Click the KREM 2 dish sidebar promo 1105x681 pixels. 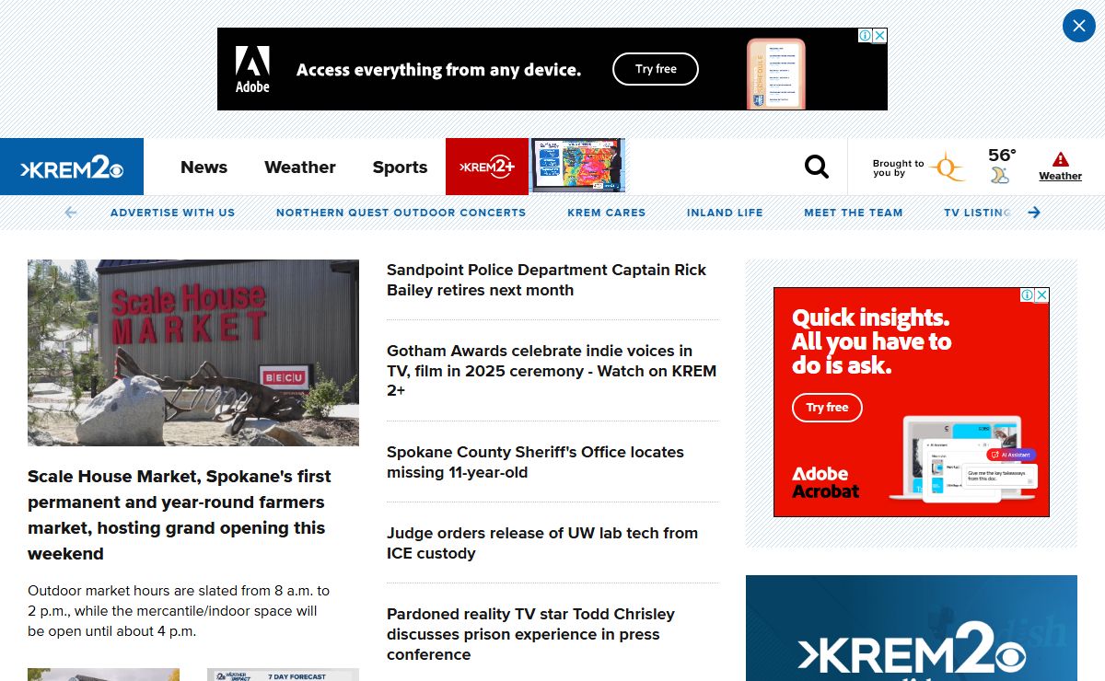coord(912,629)
